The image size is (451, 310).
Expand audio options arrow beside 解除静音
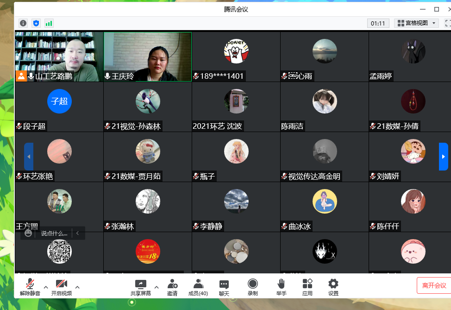pos(45,287)
